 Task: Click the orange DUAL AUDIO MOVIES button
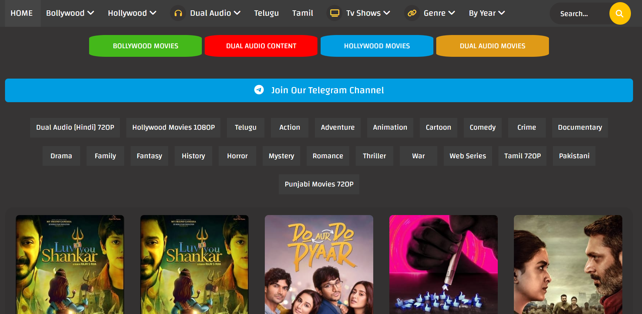[492, 46]
